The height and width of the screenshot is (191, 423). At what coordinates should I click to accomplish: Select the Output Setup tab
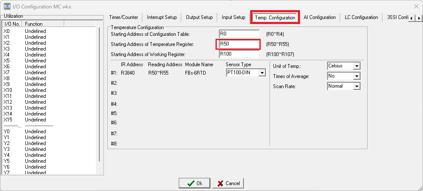pyautogui.click(x=199, y=17)
